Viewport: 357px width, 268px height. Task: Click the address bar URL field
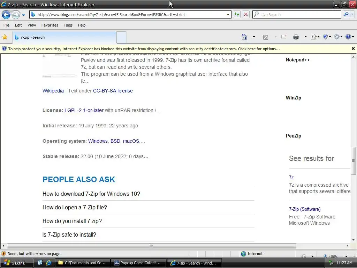[x=130, y=15]
